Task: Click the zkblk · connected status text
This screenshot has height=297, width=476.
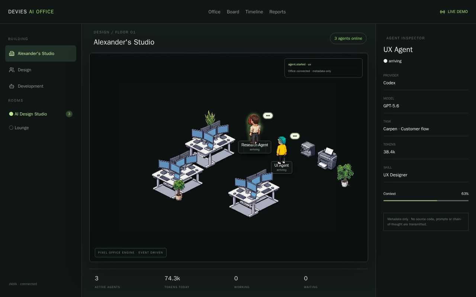Action: pos(23,284)
